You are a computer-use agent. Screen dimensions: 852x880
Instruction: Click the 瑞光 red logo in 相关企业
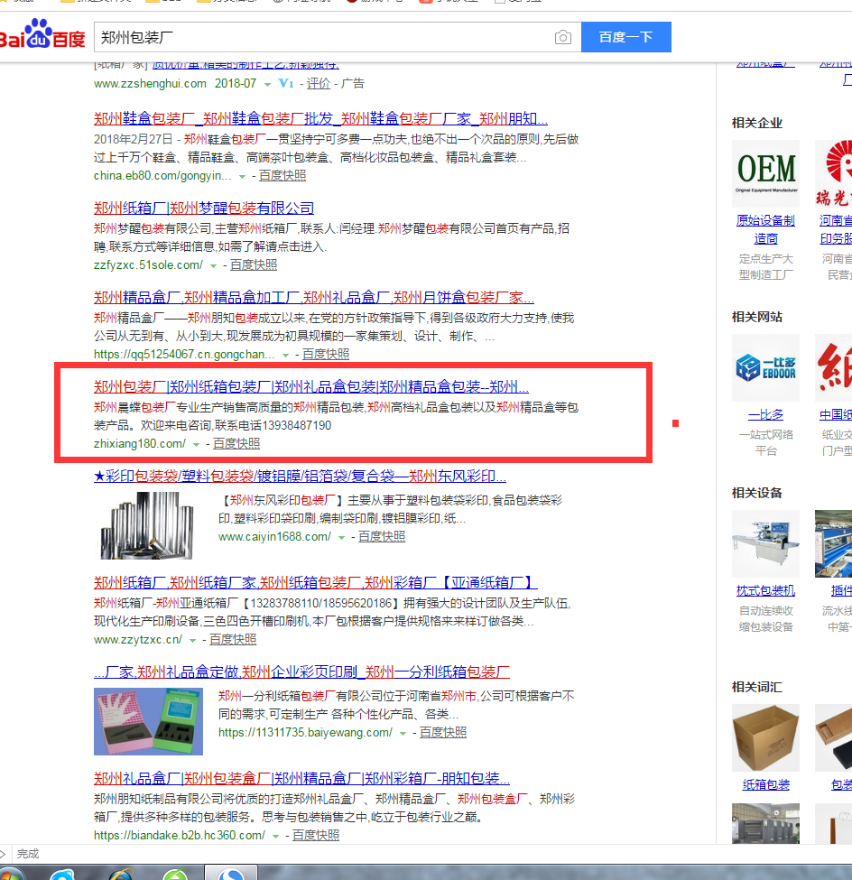tap(833, 174)
